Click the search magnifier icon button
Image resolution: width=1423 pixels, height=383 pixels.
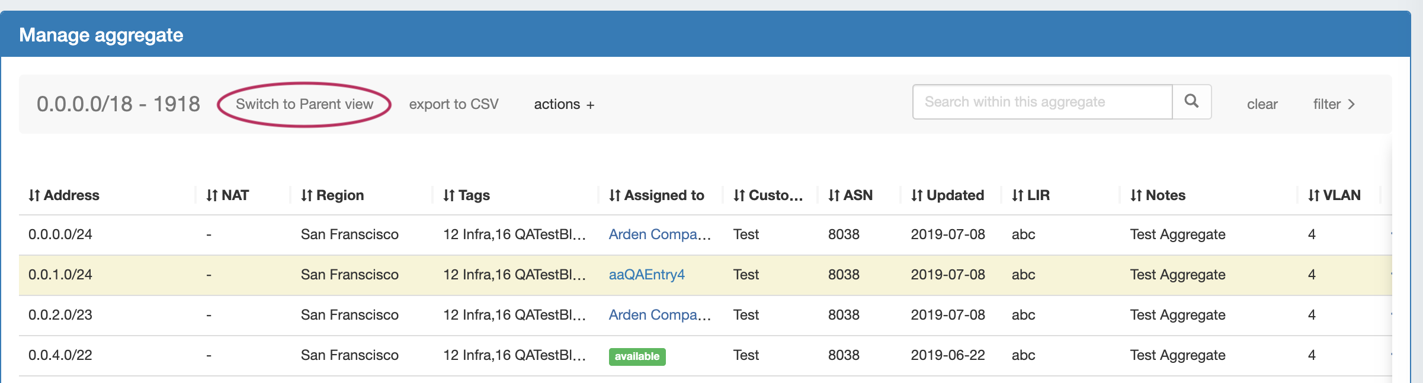tap(1191, 102)
